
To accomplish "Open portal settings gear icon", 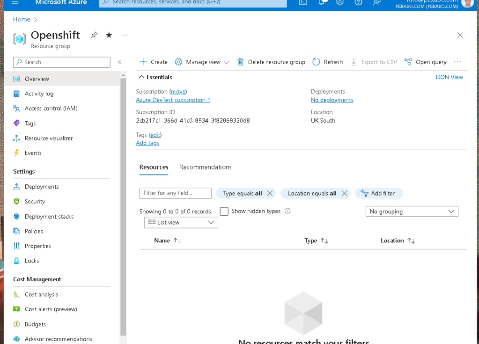I will click(x=339, y=2).
